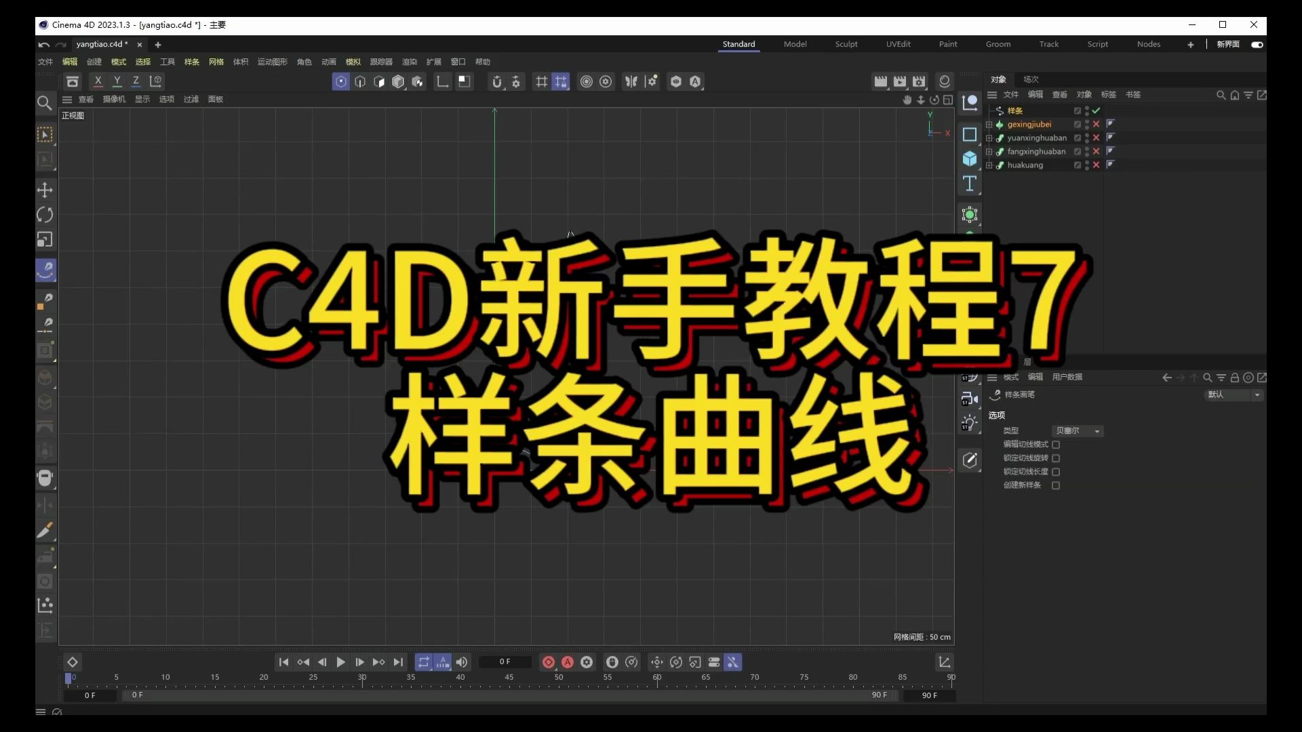Switch to the Sculpt layout tab
The image size is (1302, 732).
[x=846, y=44]
